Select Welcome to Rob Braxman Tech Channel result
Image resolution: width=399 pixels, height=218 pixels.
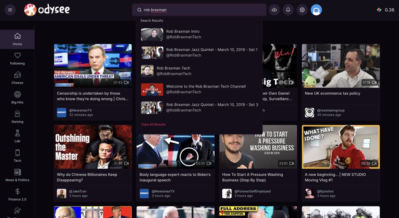pyautogui.click(x=199, y=89)
